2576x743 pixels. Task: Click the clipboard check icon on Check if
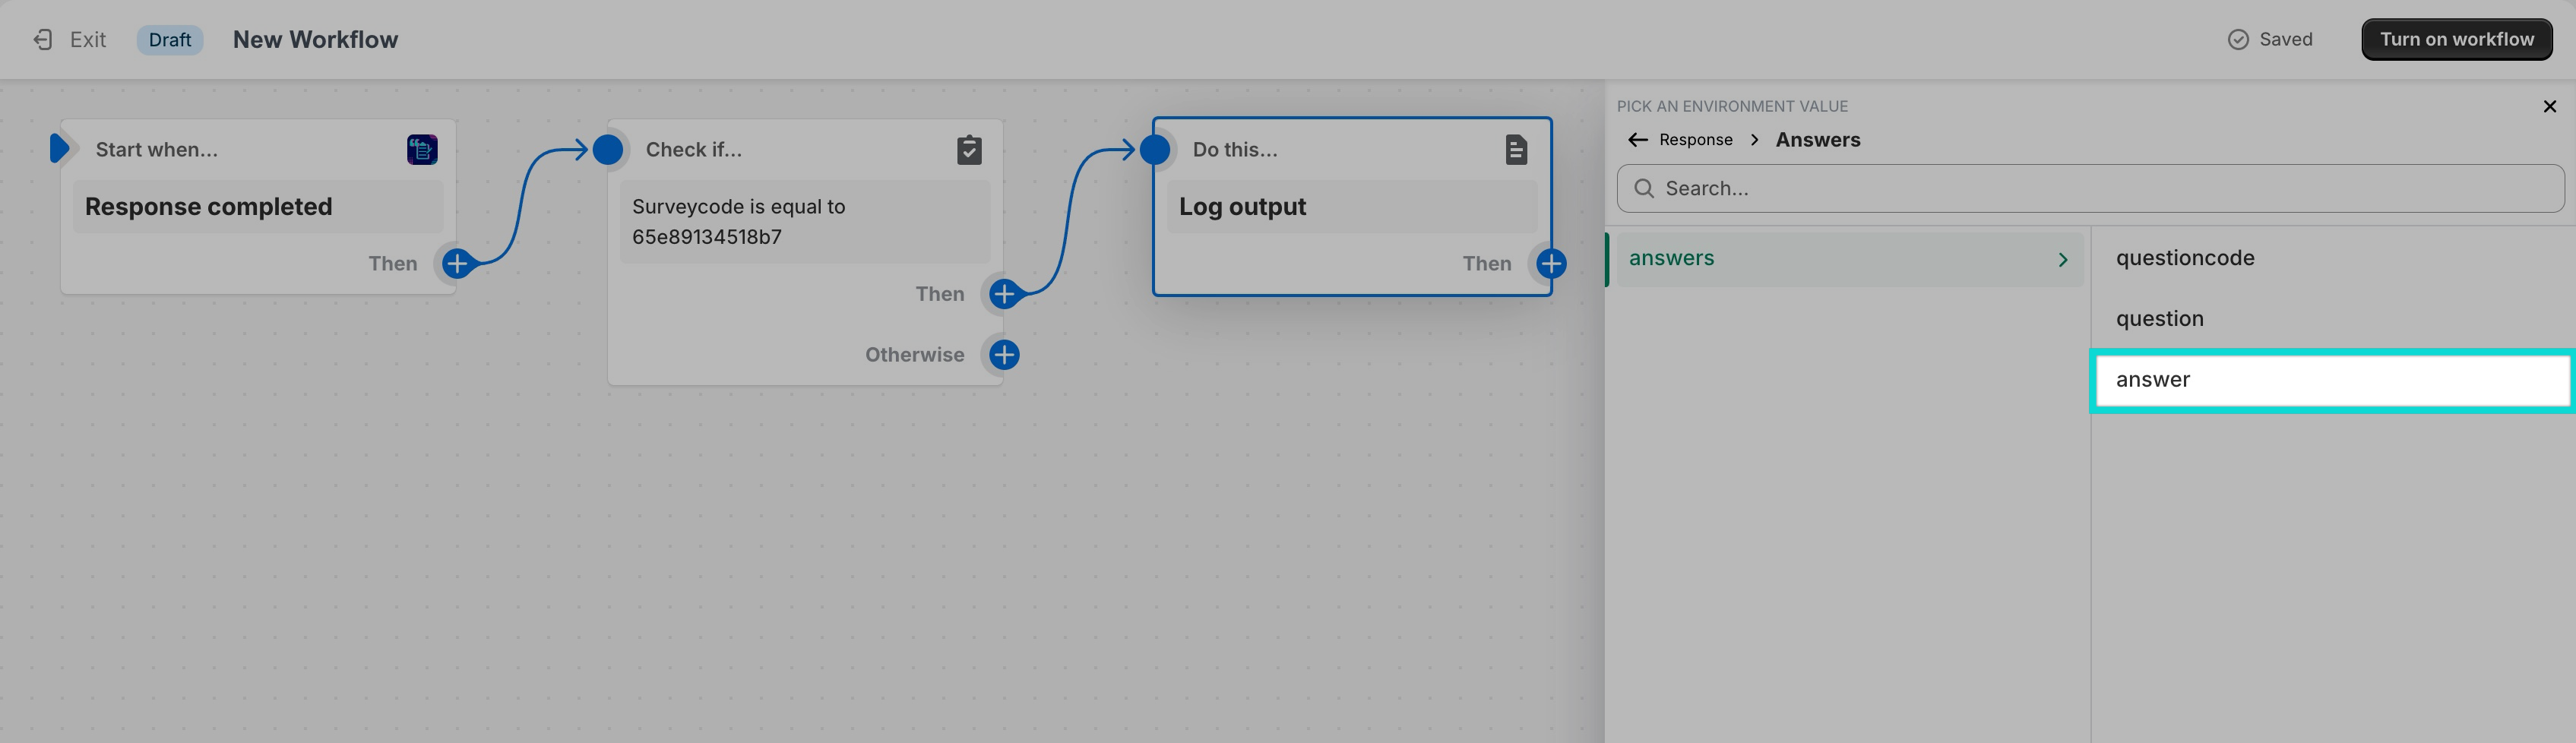(969, 149)
